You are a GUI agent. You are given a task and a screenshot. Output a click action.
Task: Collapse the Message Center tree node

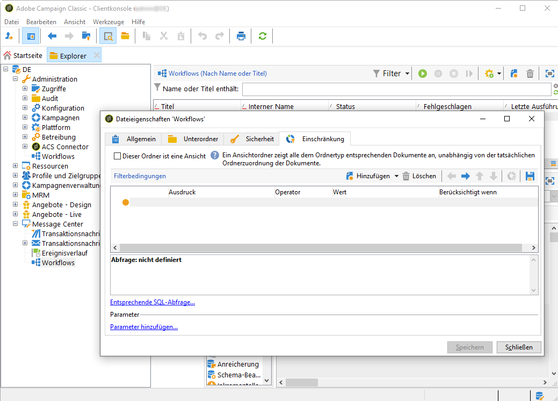(15, 223)
